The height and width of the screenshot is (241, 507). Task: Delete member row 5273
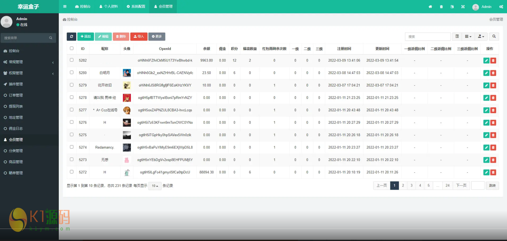(493, 160)
